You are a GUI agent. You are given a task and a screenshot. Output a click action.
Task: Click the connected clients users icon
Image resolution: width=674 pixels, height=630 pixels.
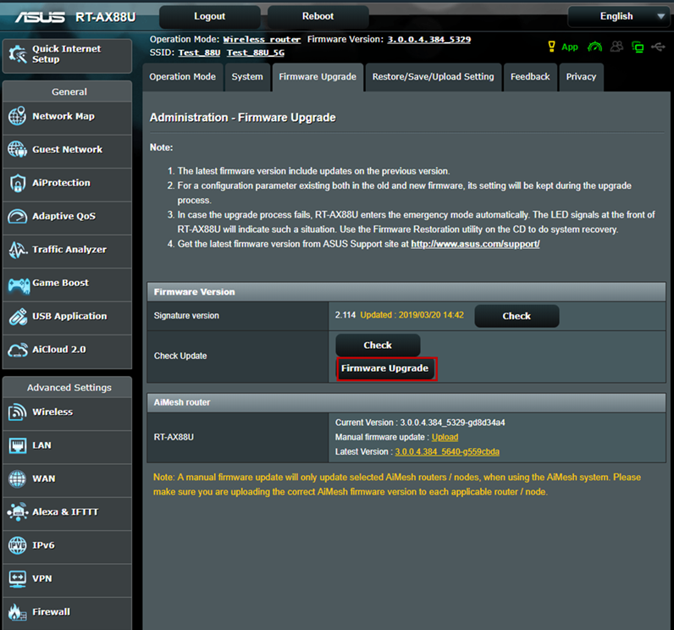coord(616,47)
